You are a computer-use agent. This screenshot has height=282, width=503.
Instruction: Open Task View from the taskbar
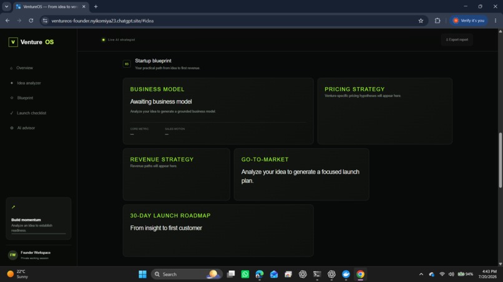[231, 275]
